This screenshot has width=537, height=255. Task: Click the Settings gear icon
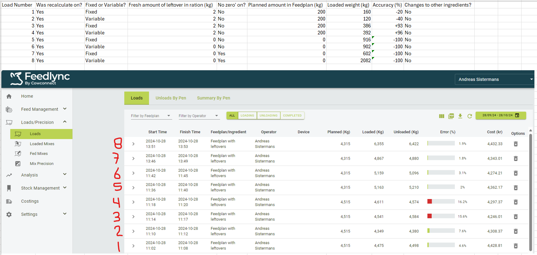tap(9, 214)
